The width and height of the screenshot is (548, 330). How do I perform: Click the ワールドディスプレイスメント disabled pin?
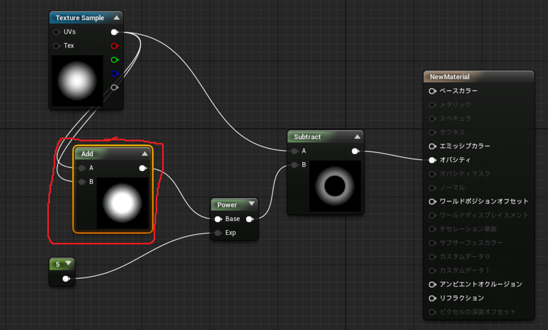(432, 216)
